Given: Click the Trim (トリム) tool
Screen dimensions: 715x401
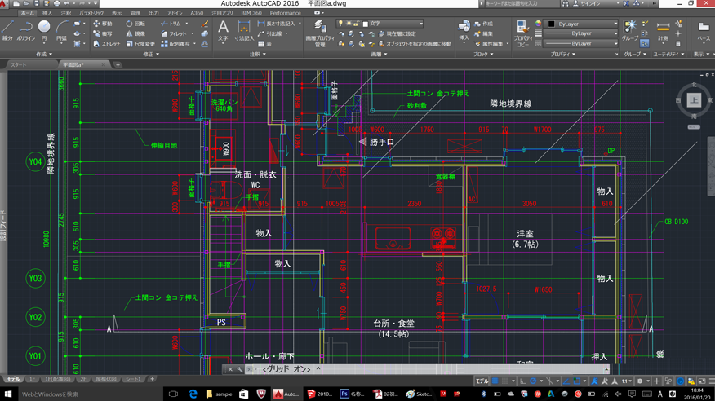Looking at the screenshot, I should click(x=171, y=24).
